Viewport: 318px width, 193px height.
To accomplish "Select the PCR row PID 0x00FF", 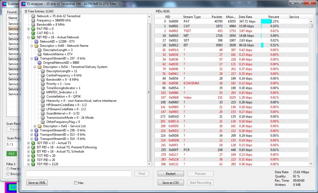I will 232,150.
